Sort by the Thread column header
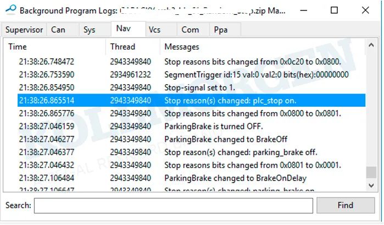The image size is (384, 225). click(x=132, y=47)
